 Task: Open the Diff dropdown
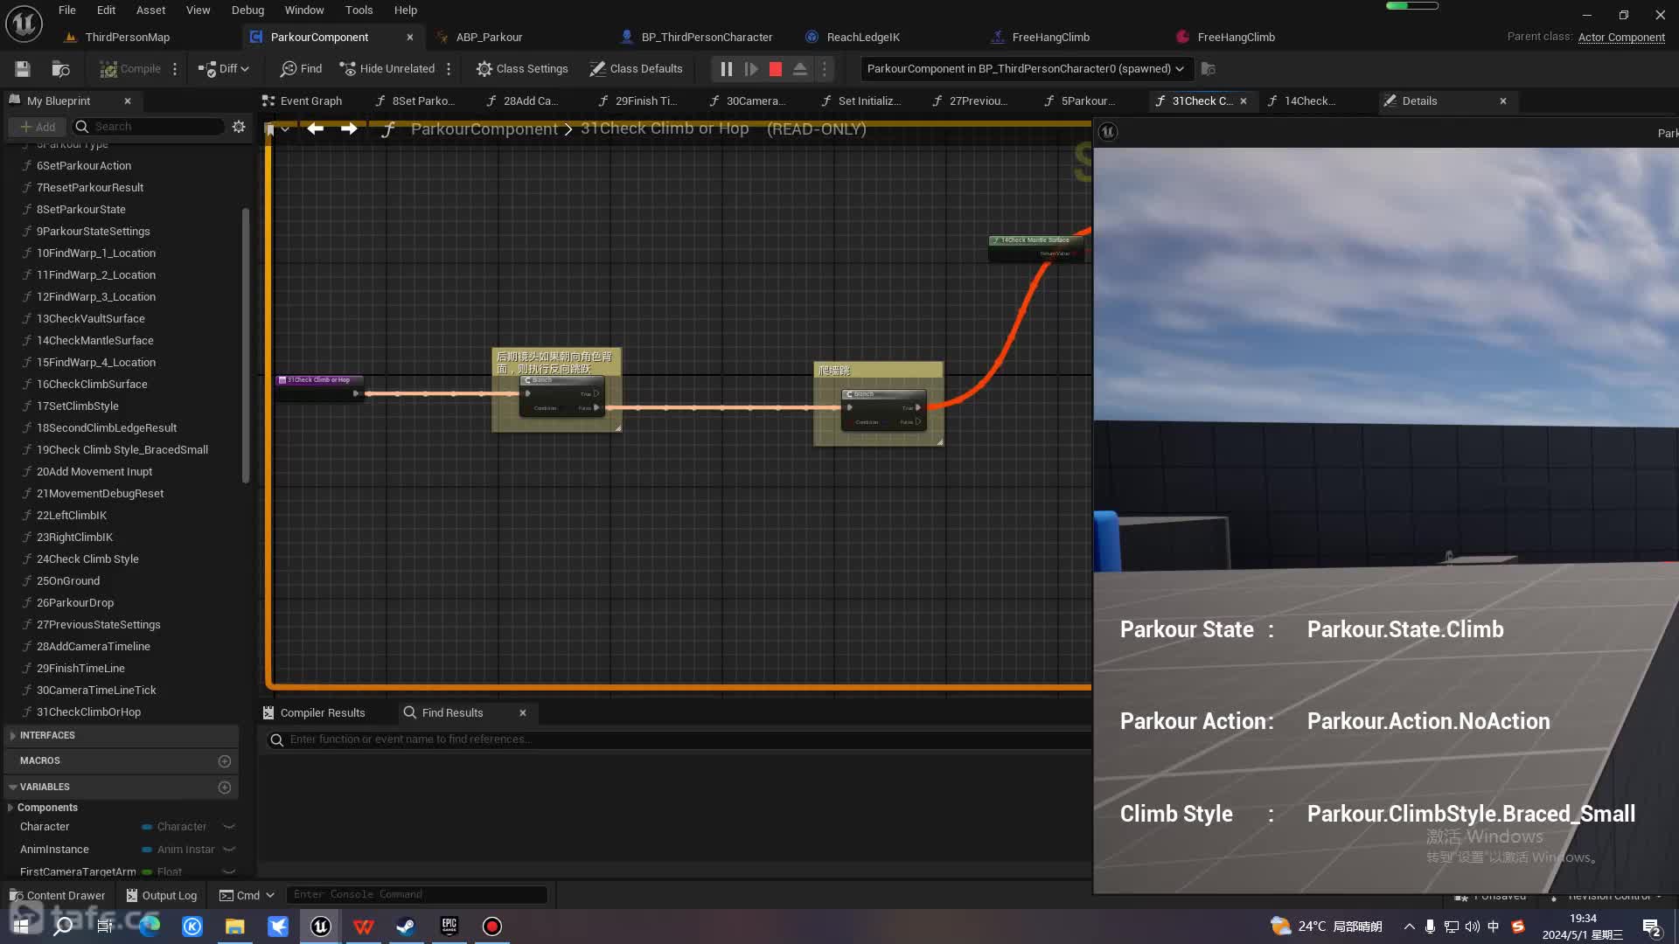[224, 69]
